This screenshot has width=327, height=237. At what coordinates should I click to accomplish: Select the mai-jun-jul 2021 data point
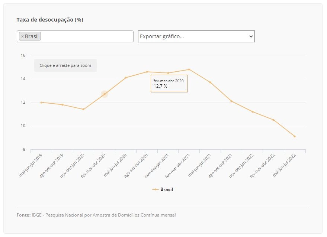210,82
